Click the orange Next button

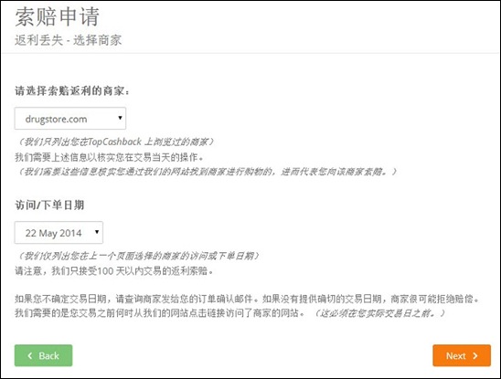click(x=462, y=355)
